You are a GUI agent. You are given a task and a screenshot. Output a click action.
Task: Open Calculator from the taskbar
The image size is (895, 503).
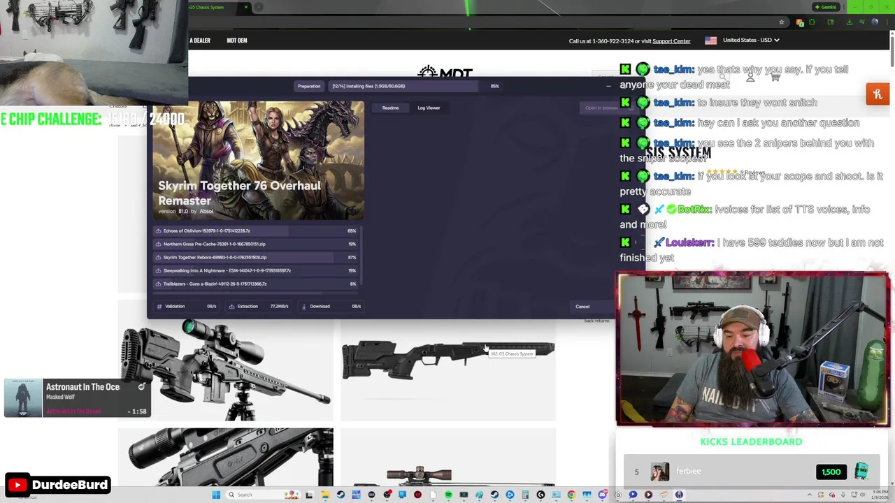click(525, 495)
